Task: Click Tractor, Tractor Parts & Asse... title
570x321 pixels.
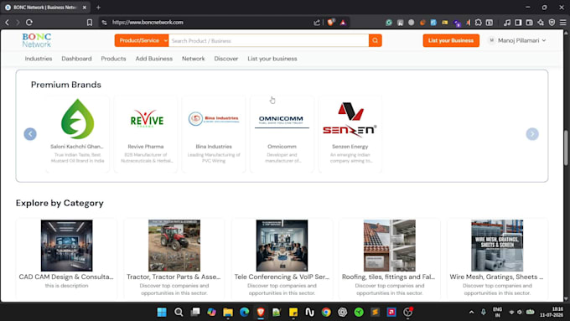Action: click(174, 277)
